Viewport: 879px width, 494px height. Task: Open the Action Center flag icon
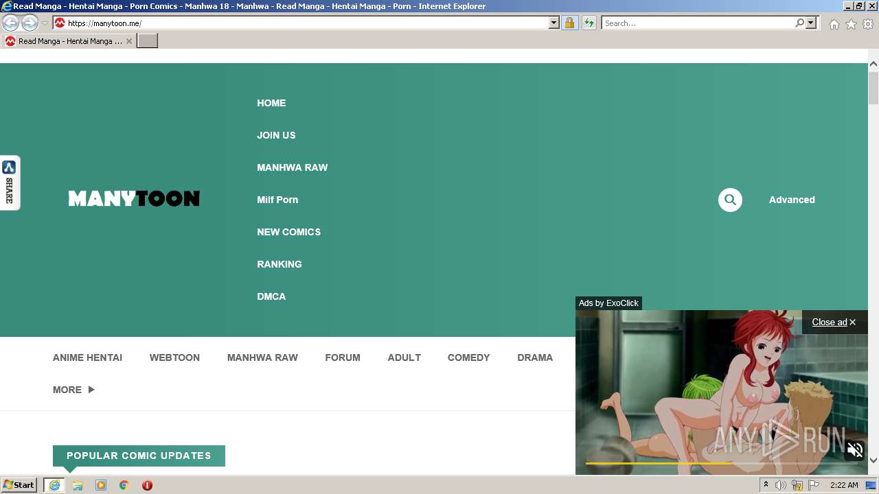[x=814, y=485]
